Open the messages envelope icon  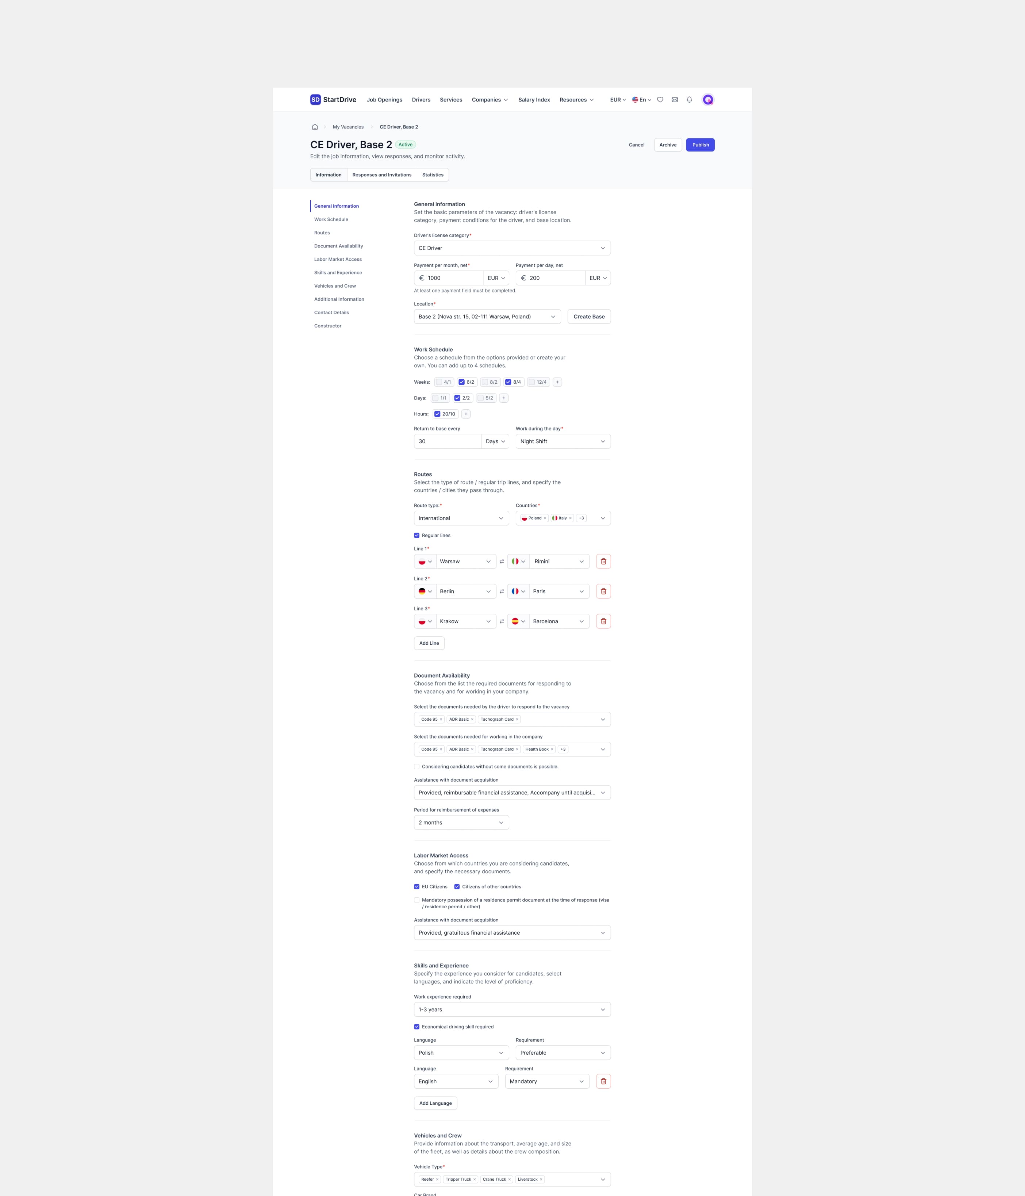(675, 100)
